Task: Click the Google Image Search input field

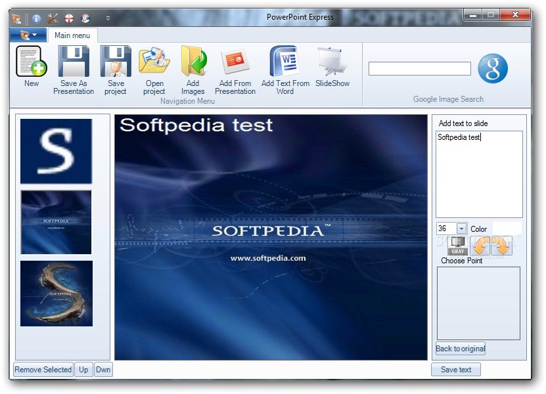Action: [420, 68]
